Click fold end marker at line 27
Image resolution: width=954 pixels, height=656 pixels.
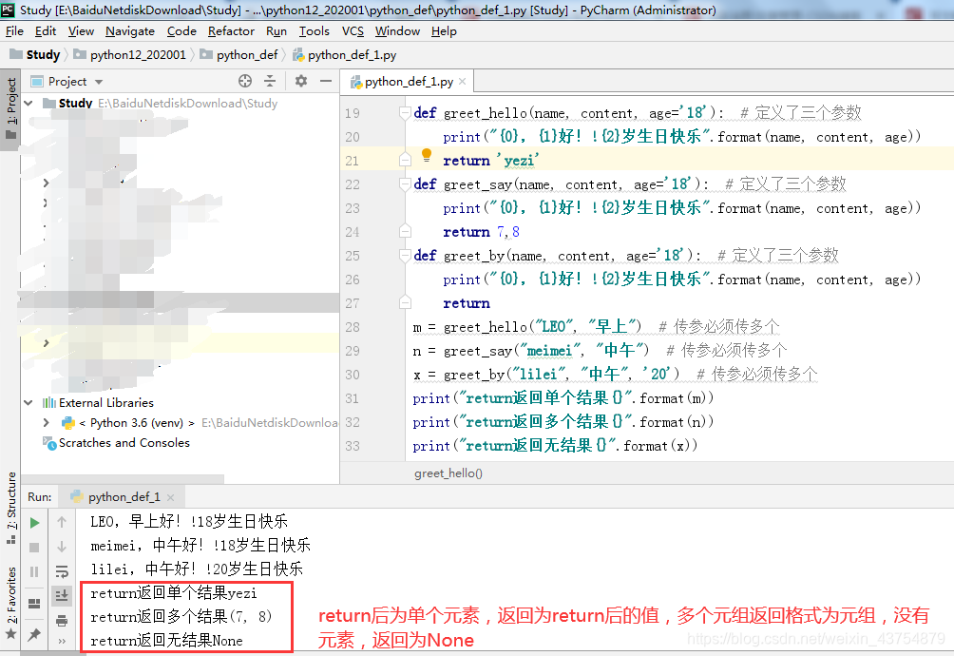click(x=405, y=302)
